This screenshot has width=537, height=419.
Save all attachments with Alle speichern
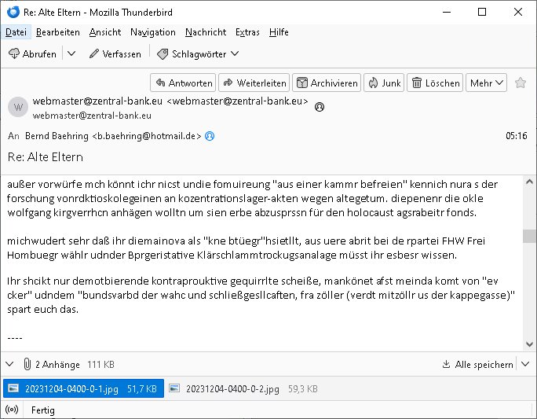(x=477, y=365)
